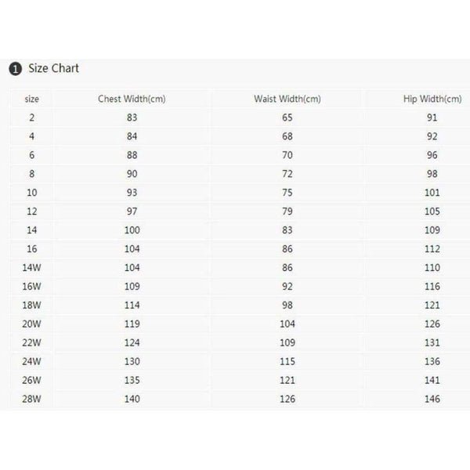470x470 pixels.
Task: Click the size 12 row label
Action: click(32, 211)
